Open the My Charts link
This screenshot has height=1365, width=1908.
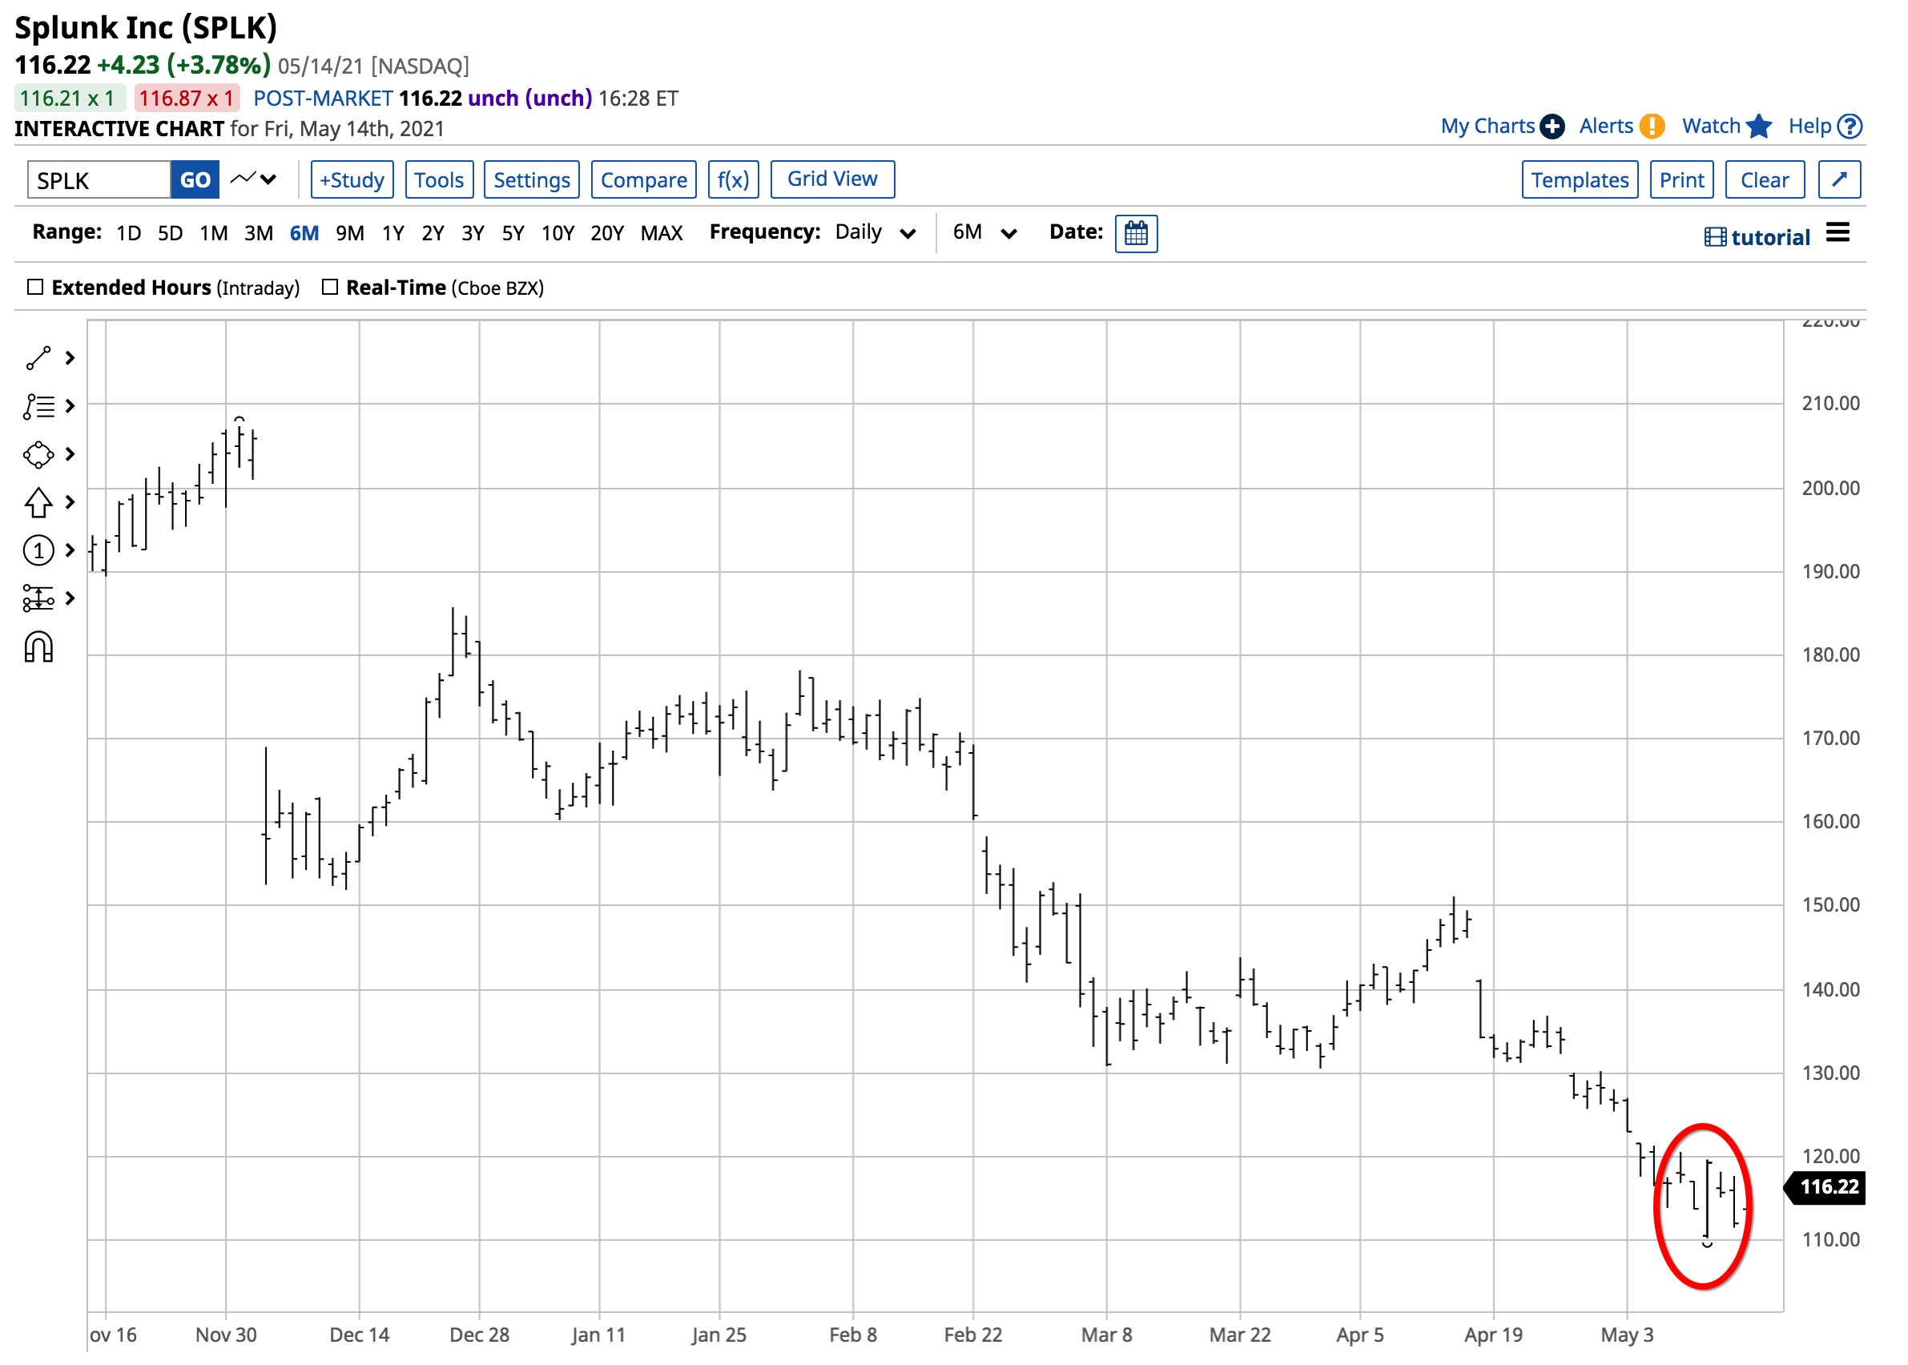(1487, 126)
